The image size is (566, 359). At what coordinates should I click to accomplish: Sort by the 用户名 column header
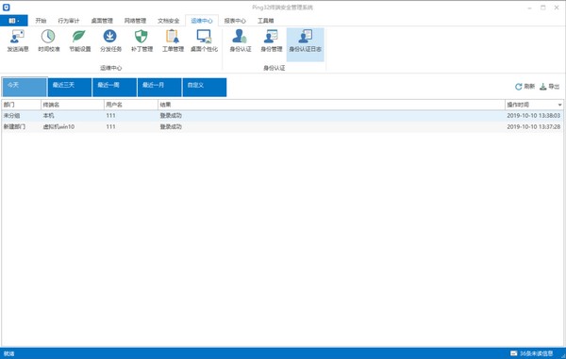131,105
